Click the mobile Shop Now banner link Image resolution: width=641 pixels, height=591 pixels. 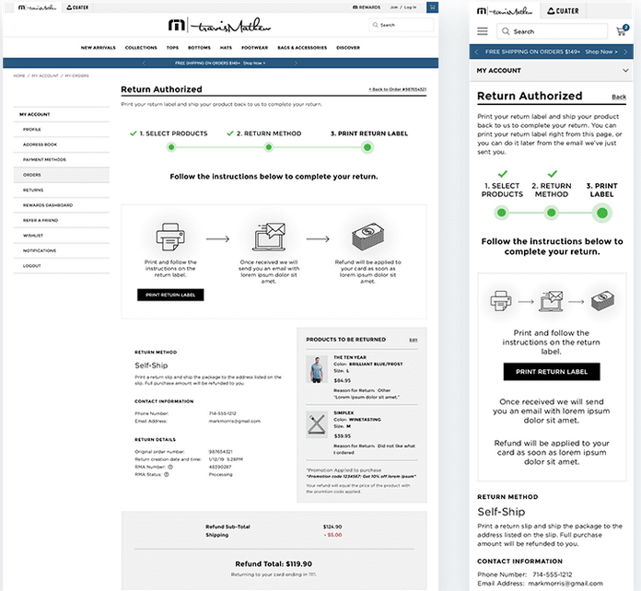coord(600,52)
